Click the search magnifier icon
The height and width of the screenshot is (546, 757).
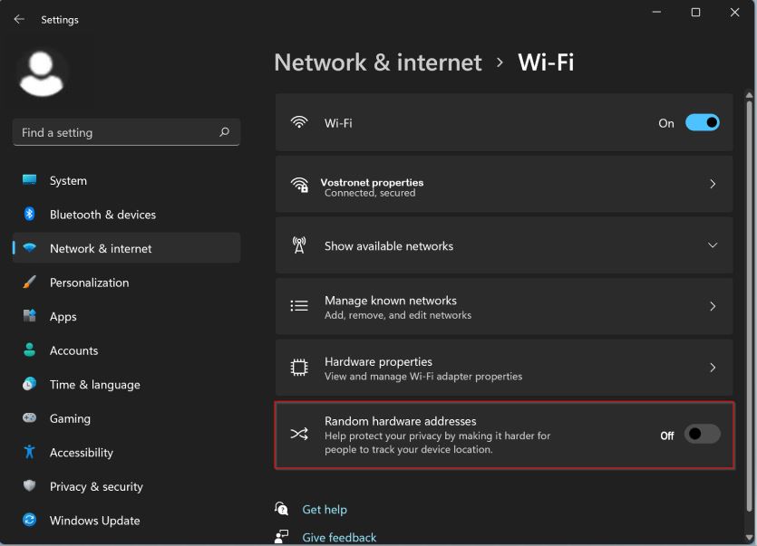224,131
